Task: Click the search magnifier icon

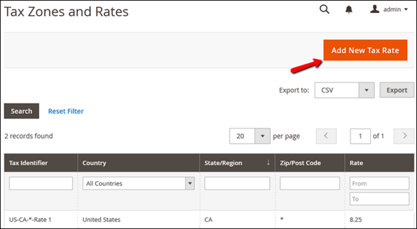Action: [324, 9]
